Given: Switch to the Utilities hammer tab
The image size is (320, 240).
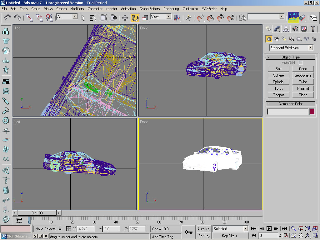Looking at the screenshot, I should pos(313,29).
